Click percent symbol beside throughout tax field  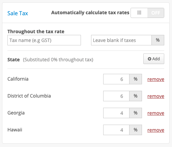(x=158, y=40)
